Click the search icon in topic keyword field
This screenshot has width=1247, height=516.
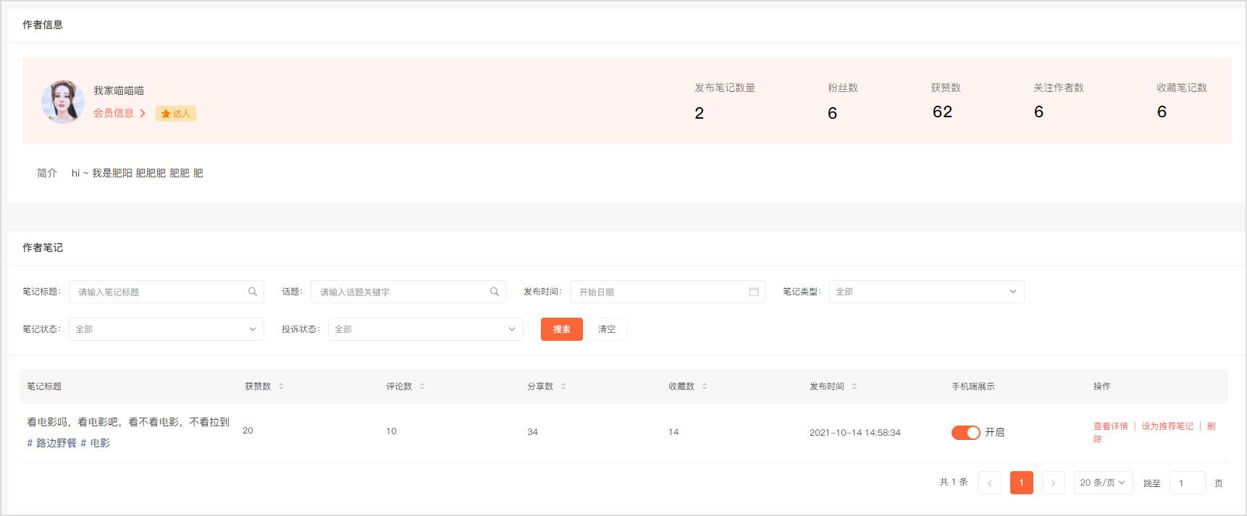click(495, 292)
